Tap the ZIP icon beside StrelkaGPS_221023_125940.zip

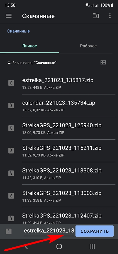pyautogui.click(x=11, y=128)
